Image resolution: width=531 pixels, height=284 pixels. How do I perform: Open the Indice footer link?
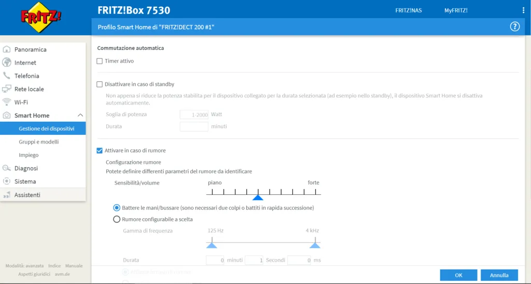click(x=54, y=266)
